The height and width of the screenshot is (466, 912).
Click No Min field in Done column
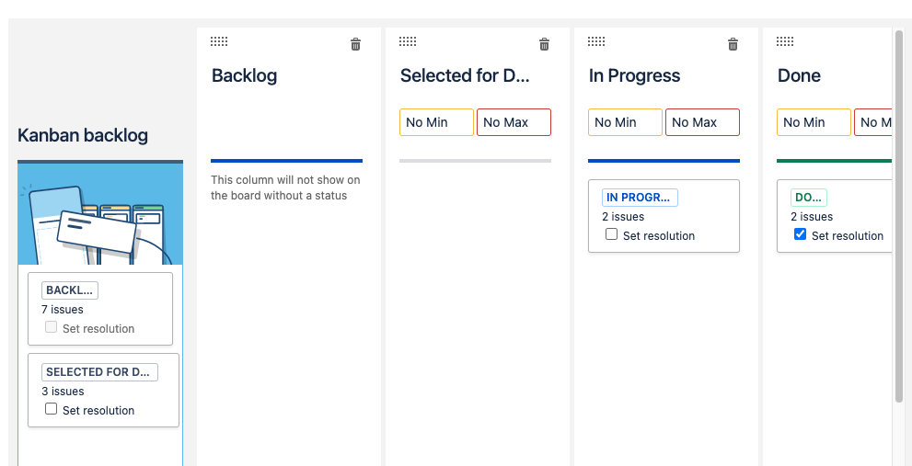click(x=814, y=122)
